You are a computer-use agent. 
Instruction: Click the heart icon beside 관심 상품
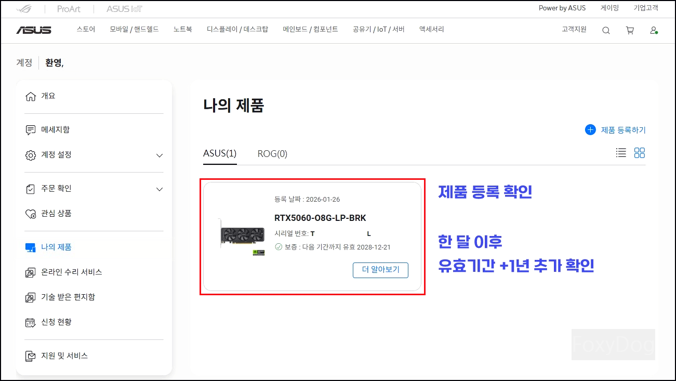coord(31,214)
